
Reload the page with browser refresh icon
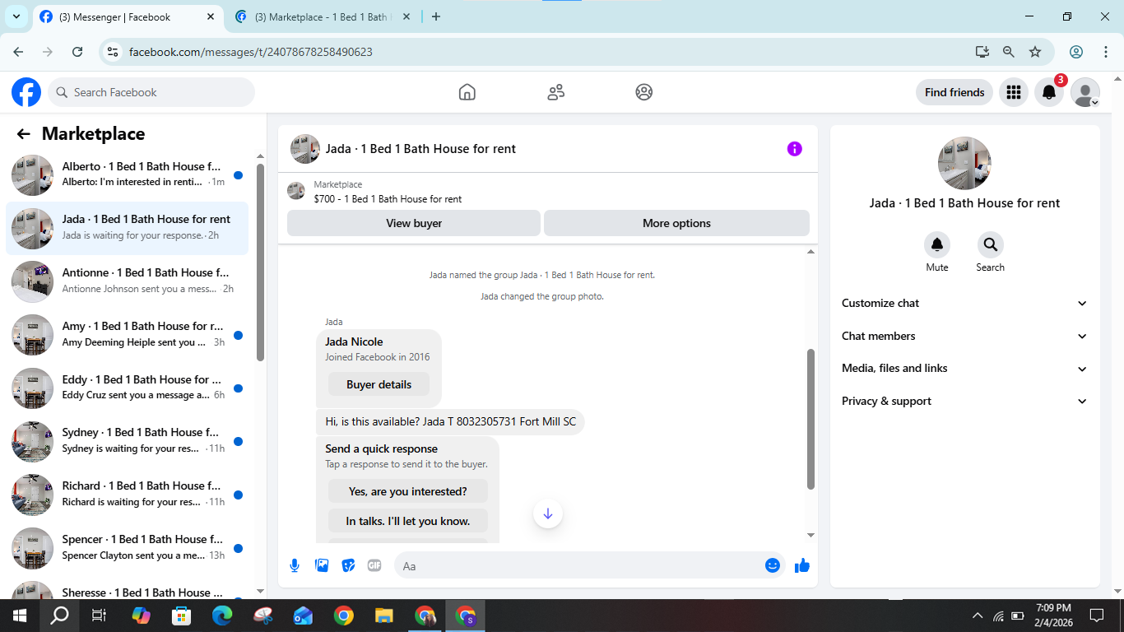77,52
